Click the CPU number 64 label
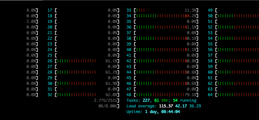The width and height of the screenshot is (259, 120). 210,95
